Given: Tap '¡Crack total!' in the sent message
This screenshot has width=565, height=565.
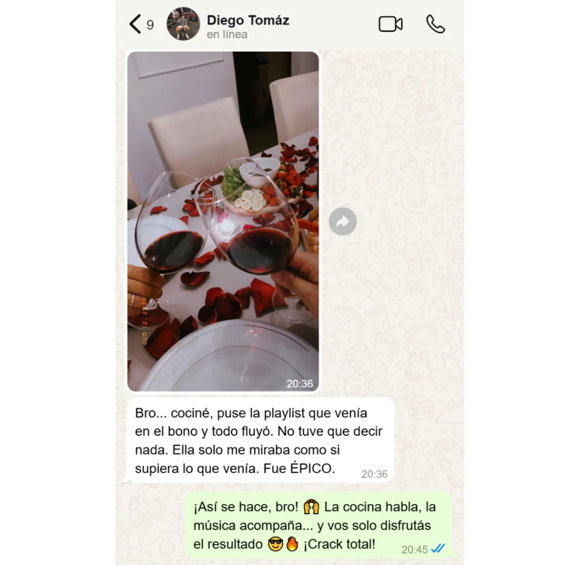Looking at the screenshot, I should click(x=339, y=544).
